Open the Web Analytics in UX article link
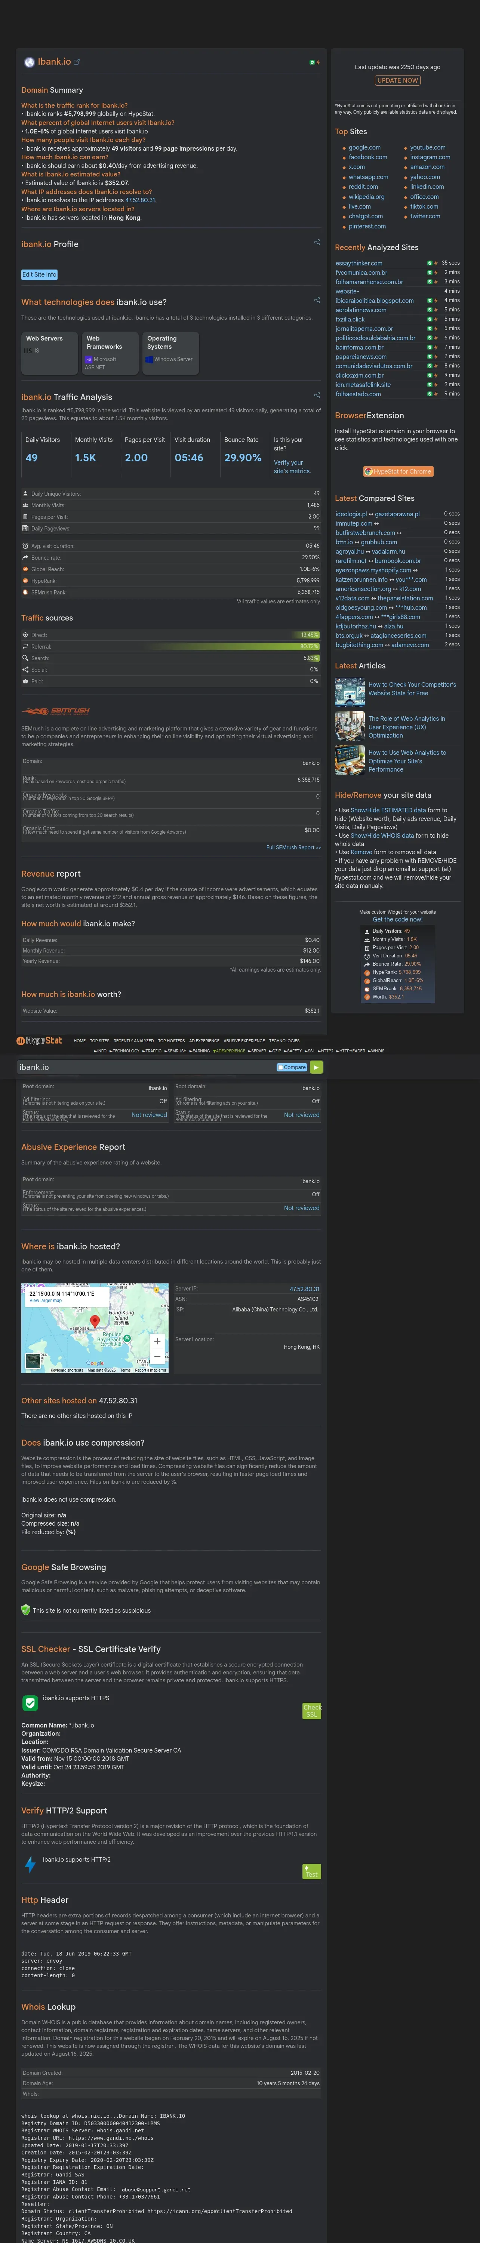The height and width of the screenshot is (2243, 480). point(407,726)
